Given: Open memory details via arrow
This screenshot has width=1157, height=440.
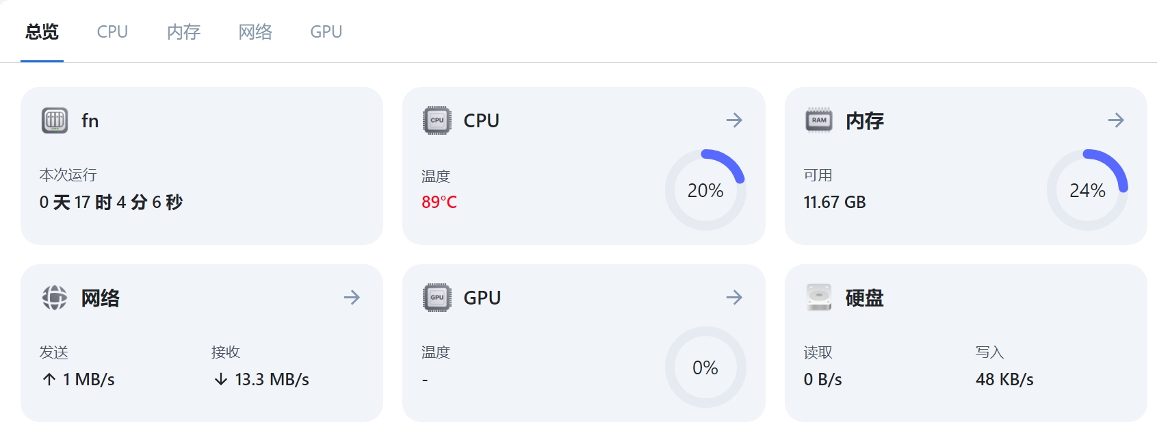Looking at the screenshot, I should pyautogui.click(x=1116, y=120).
